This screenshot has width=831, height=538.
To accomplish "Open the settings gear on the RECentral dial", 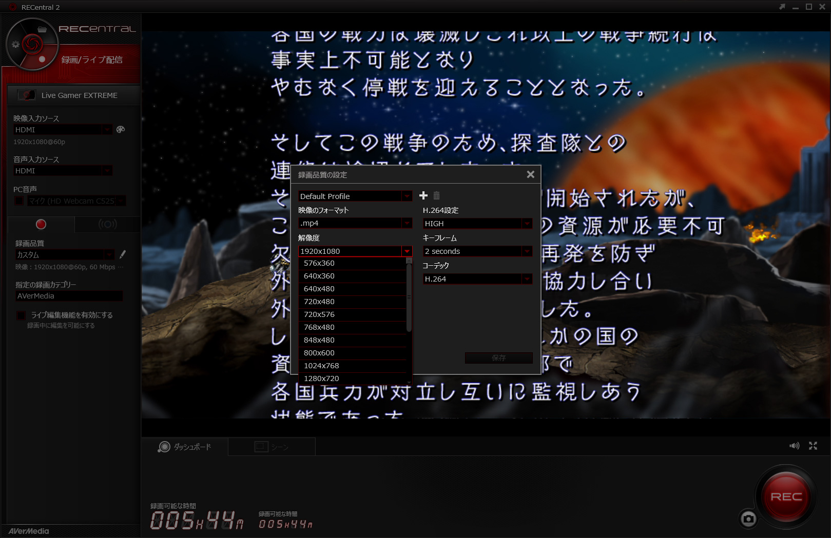I will click(15, 44).
